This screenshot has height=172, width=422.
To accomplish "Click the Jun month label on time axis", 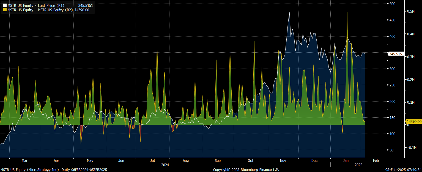I will point(121,161).
